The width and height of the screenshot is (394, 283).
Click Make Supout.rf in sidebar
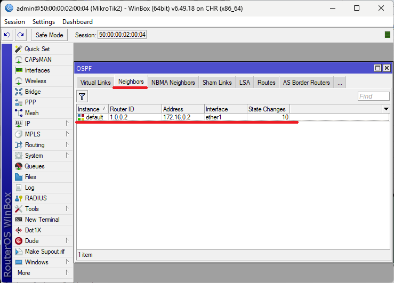click(x=44, y=252)
